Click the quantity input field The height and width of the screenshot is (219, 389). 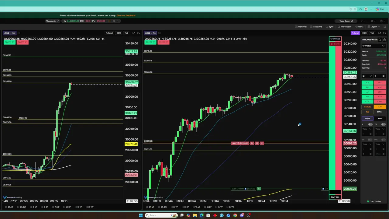(x=380, y=76)
